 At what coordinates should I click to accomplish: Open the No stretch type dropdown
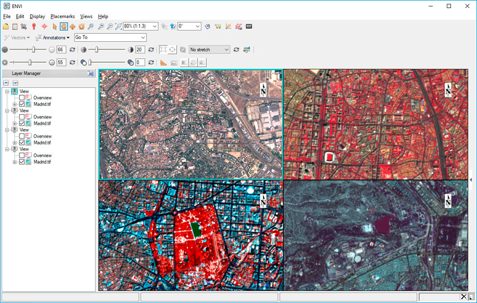(209, 50)
